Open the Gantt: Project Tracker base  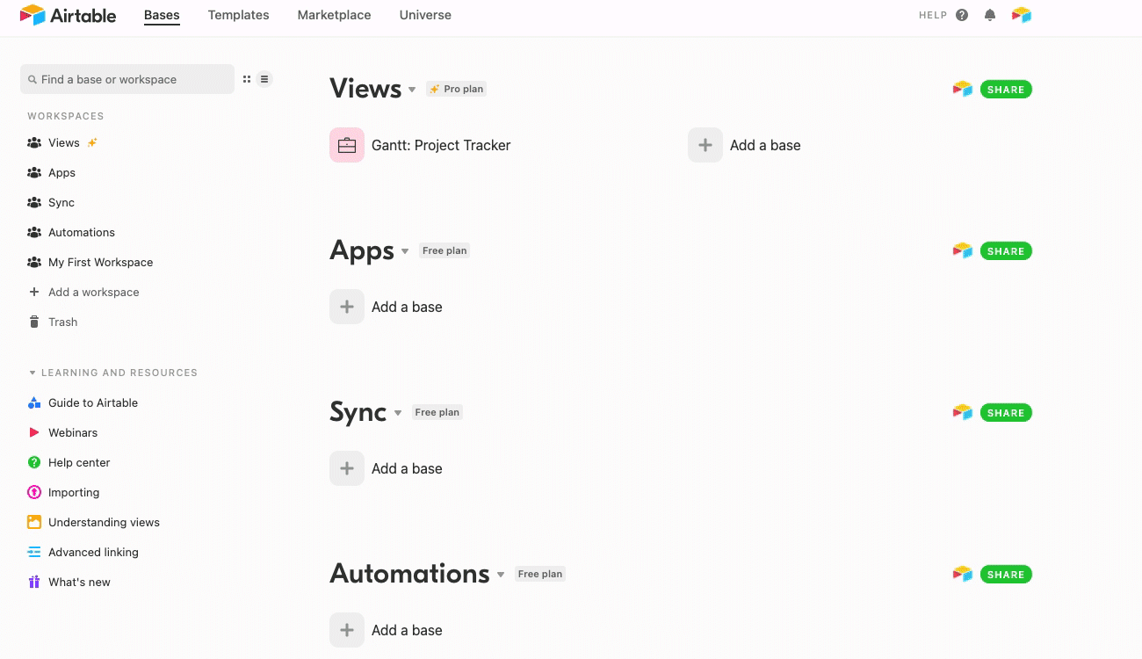441,145
